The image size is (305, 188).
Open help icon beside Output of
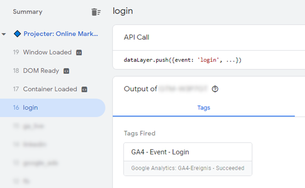[215, 89]
